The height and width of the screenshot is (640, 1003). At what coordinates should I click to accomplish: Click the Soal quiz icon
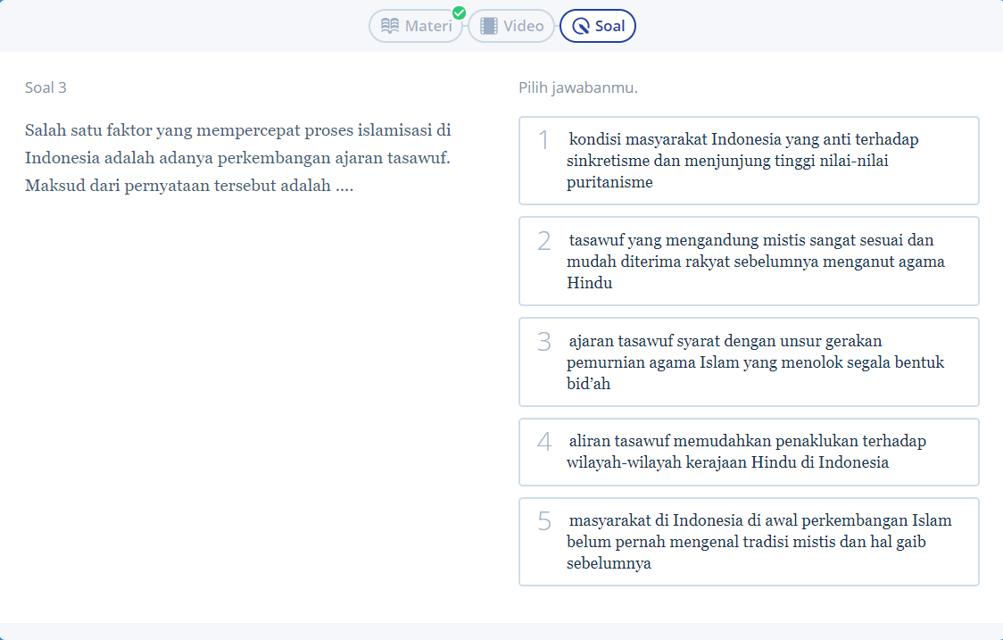582,26
